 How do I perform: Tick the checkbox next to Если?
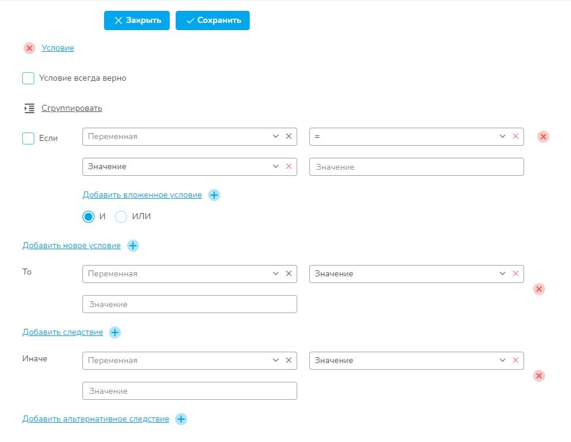(28, 139)
